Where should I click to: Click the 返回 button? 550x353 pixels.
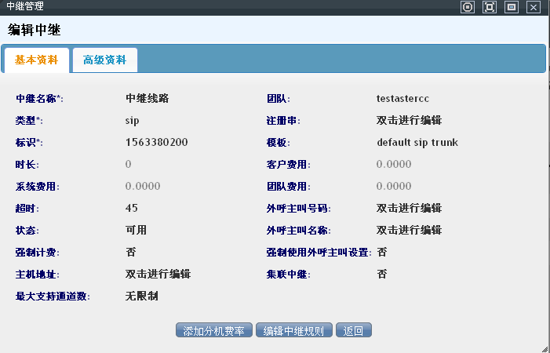(354, 330)
